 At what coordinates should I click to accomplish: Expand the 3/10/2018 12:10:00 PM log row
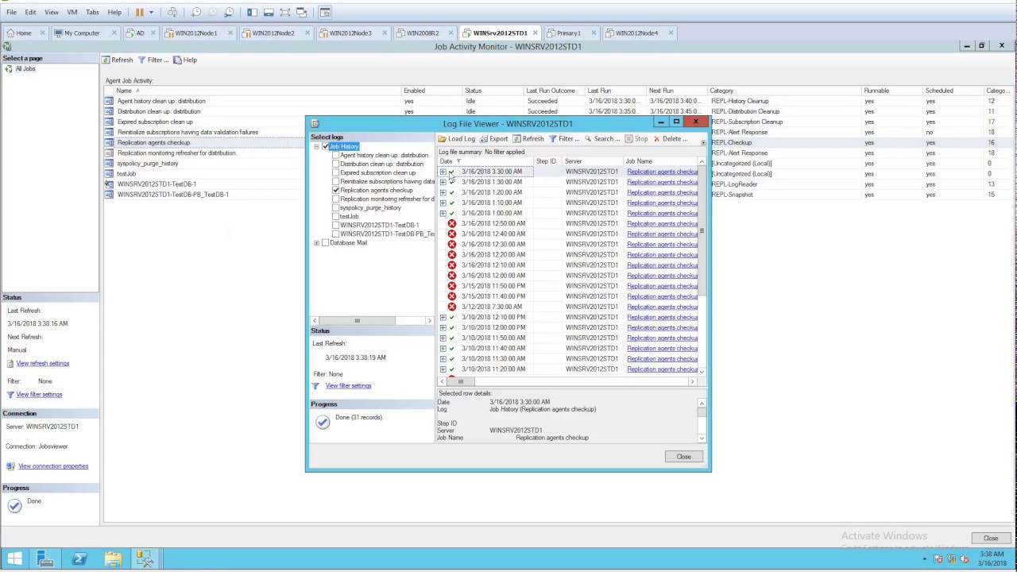pyautogui.click(x=443, y=317)
